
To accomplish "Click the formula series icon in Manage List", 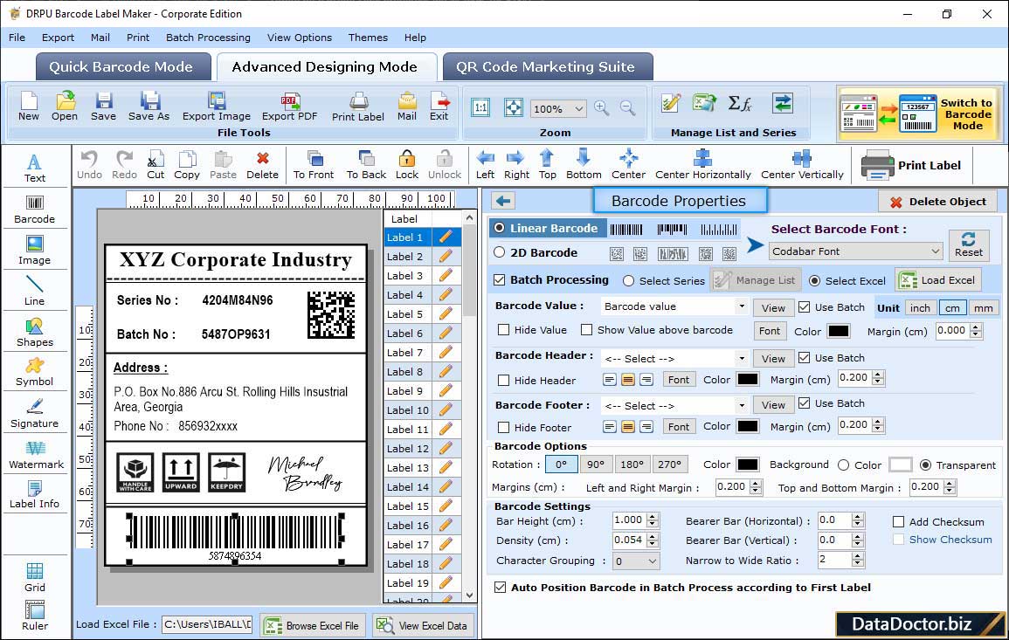I will 740,104.
